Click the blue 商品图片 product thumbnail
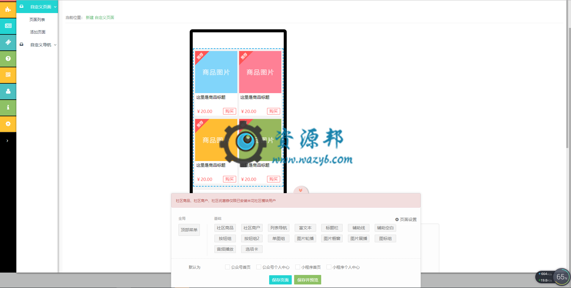Viewport: 571px width, 288px height. pyautogui.click(x=216, y=72)
